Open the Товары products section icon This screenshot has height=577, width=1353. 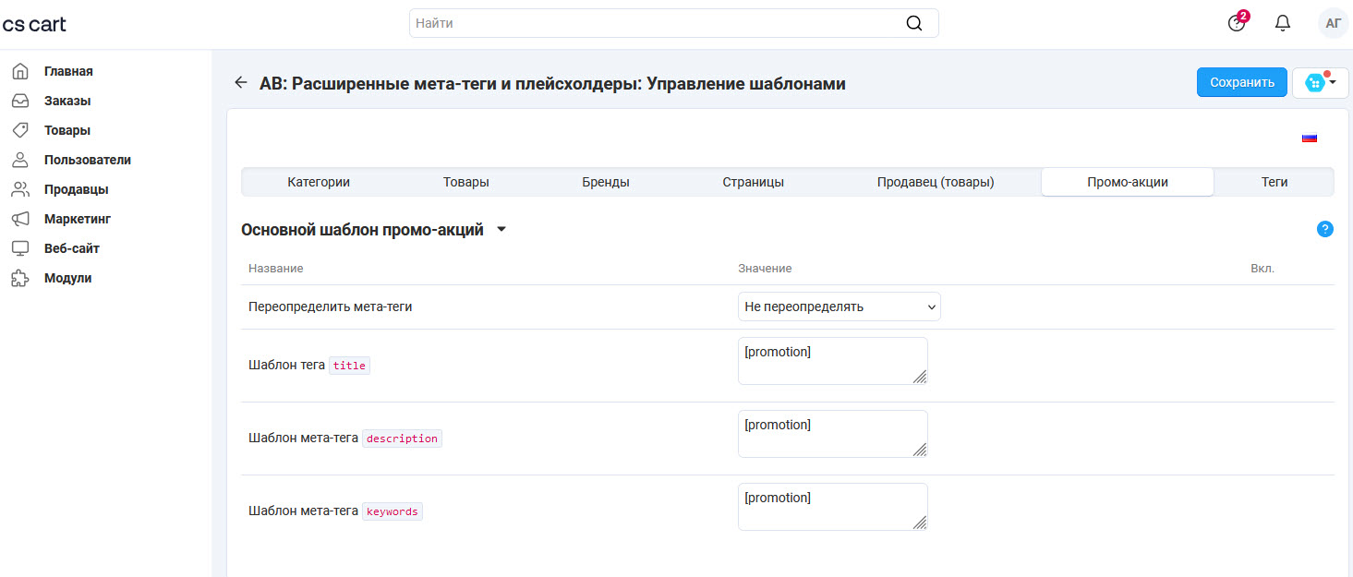[20, 129]
